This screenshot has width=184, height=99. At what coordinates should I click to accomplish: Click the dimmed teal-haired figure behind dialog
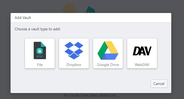pyautogui.click(x=91, y=10)
